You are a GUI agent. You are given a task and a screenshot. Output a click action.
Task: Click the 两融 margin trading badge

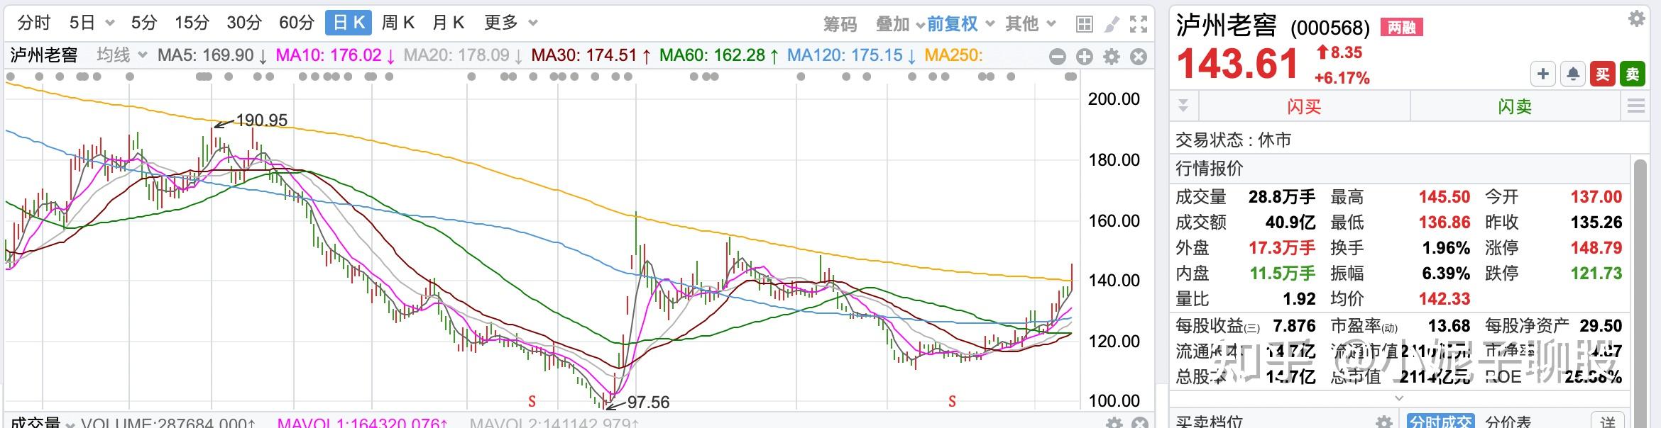tap(1402, 28)
